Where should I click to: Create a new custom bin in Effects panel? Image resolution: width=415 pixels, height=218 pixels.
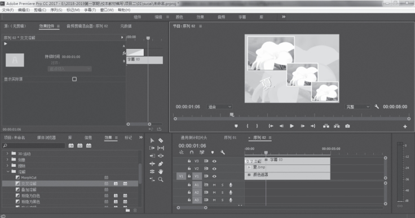click(x=127, y=210)
